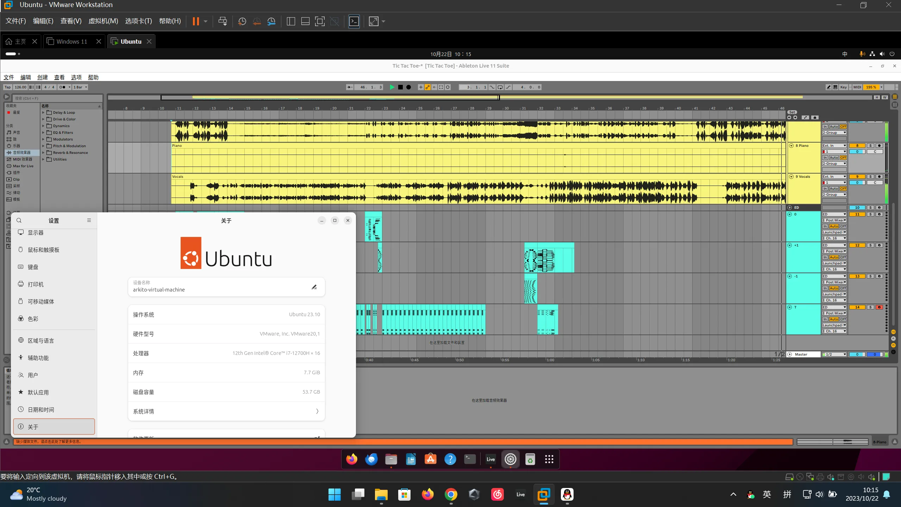Click the Tap tempo button

[7, 87]
